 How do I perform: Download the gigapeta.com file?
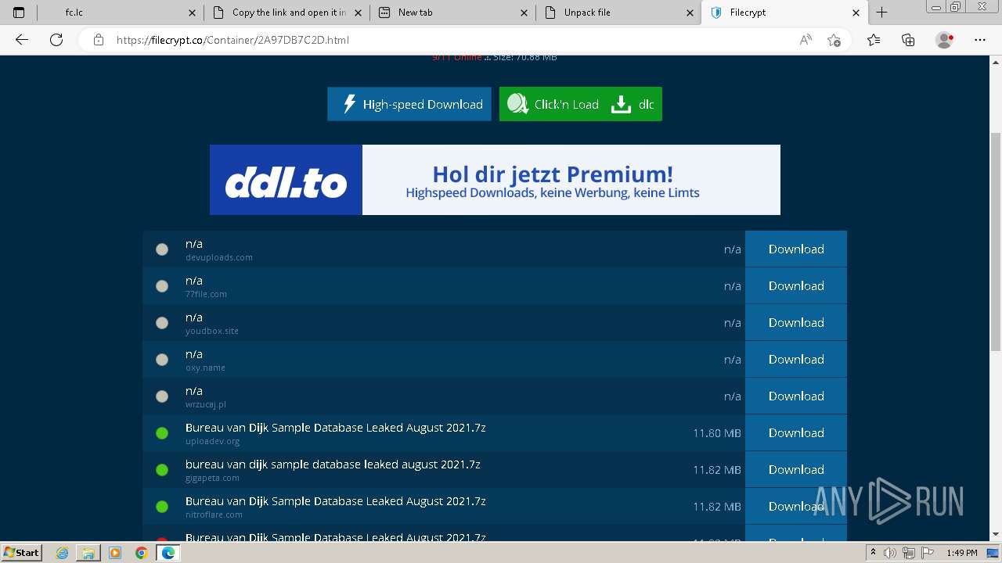[x=796, y=469]
